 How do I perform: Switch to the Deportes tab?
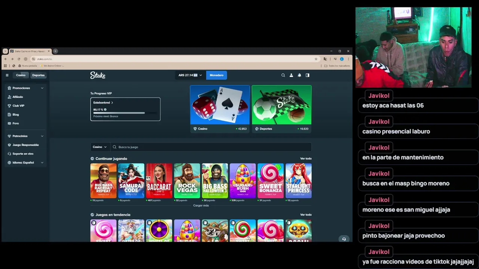38,75
